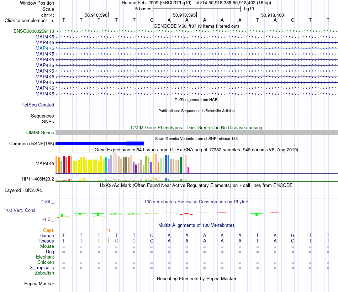Click the -4.5 PhyloP lower scale value
338x292 pixels.
coord(46,219)
